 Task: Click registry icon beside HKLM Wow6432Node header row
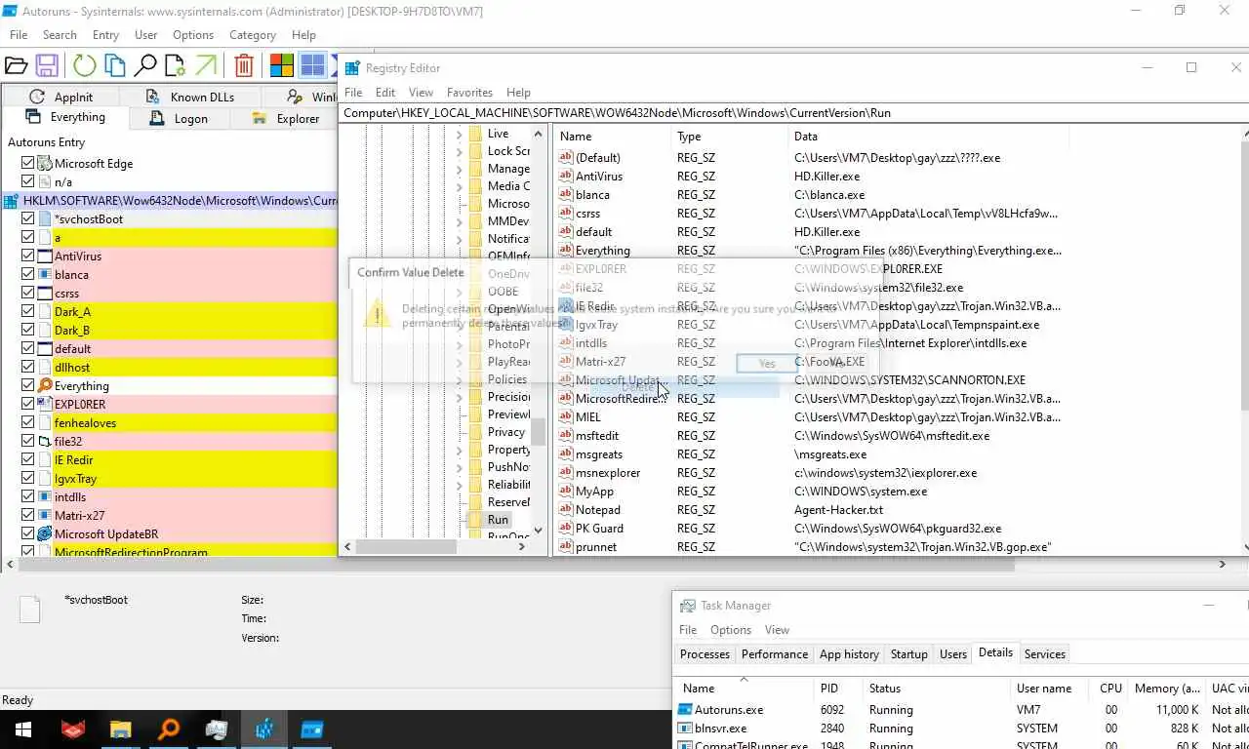click(x=12, y=201)
